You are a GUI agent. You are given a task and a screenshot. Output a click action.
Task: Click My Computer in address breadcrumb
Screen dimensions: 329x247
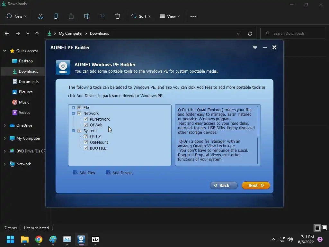[x=70, y=33]
